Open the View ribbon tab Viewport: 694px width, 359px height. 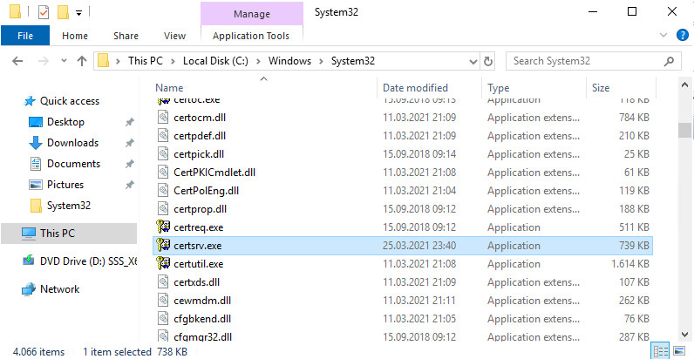pos(175,36)
